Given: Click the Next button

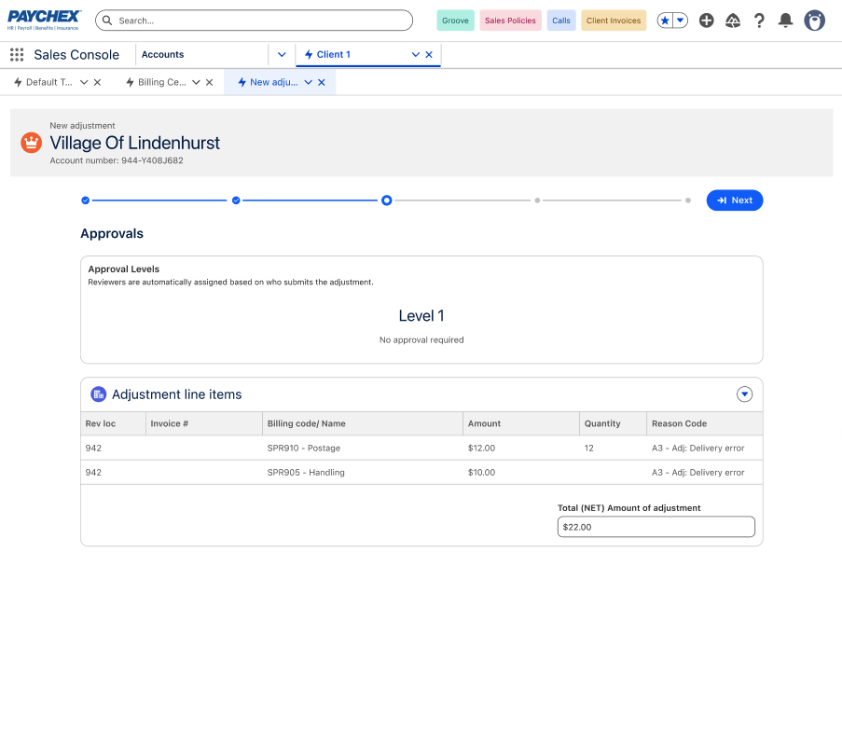Looking at the screenshot, I should [x=734, y=200].
